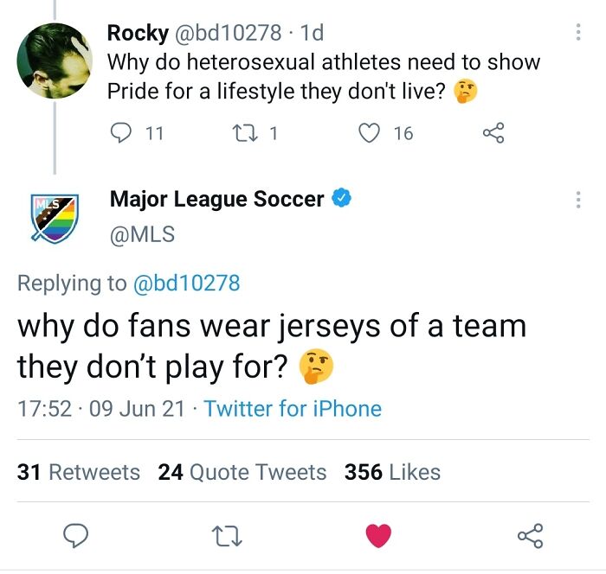
Task: Open more options for MLS tweet
Action: [577, 199]
